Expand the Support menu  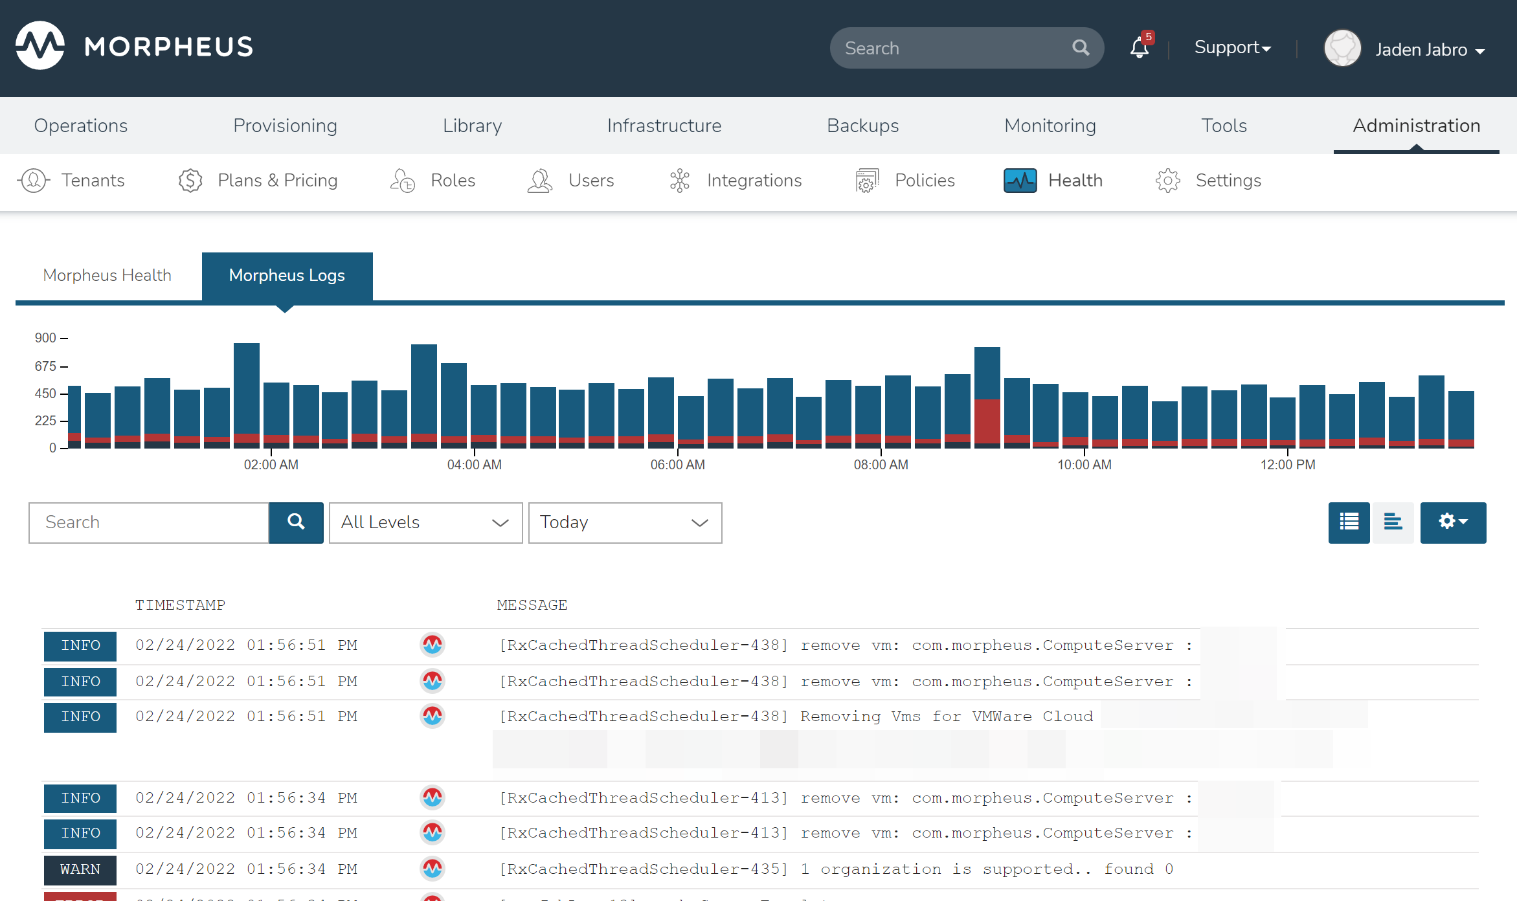click(x=1231, y=47)
